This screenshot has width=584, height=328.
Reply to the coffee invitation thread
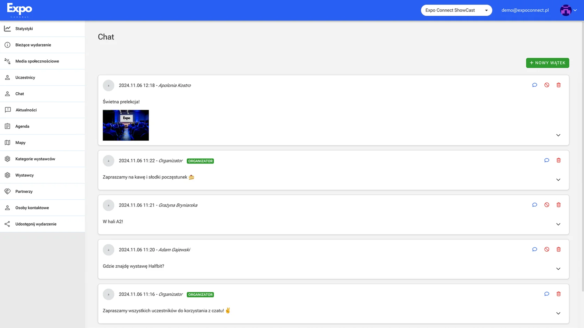547,160
